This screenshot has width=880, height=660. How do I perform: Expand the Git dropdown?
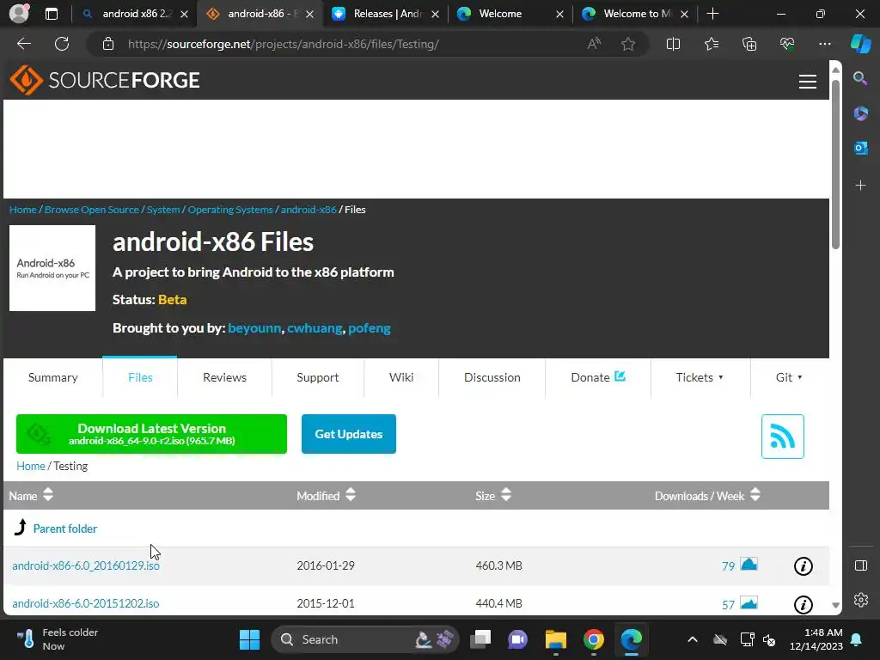(x=789, y=378)
